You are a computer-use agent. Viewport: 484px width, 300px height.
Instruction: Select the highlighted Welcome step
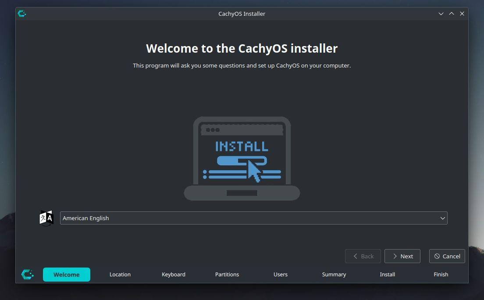click(x=67, y=274)
